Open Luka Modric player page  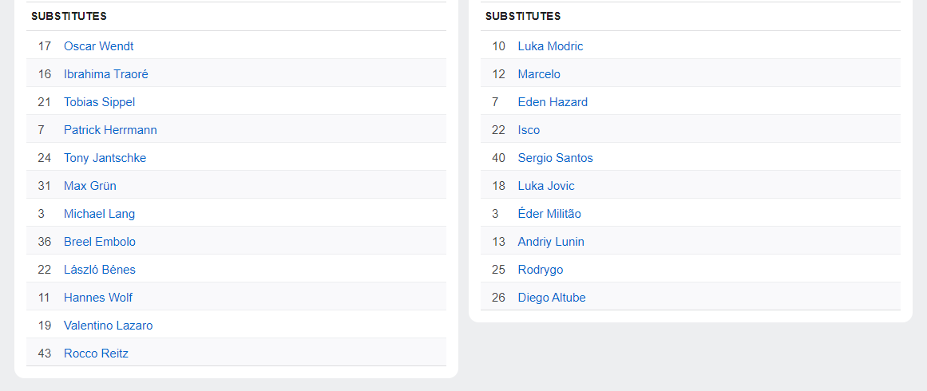(x=550, y=46)
